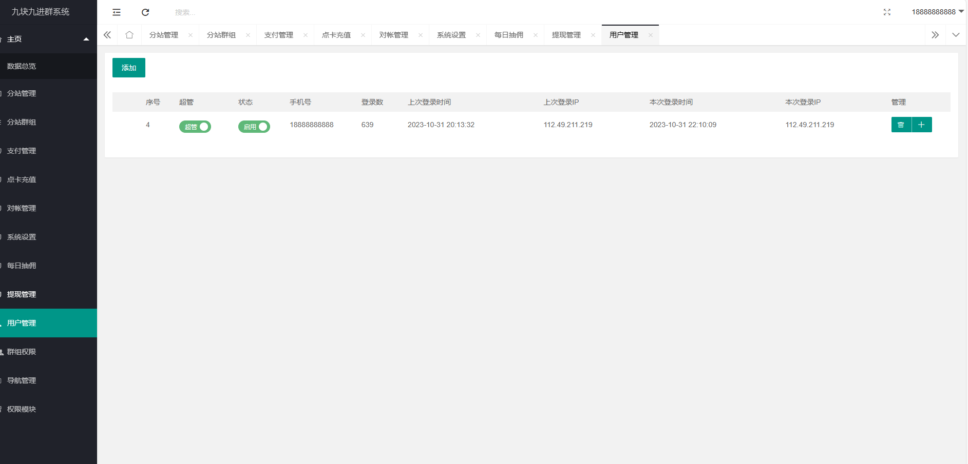The height and width of the screenshot is (464, 968).
Task: Open 数据总览 in the sidebar
Action: 22,66
